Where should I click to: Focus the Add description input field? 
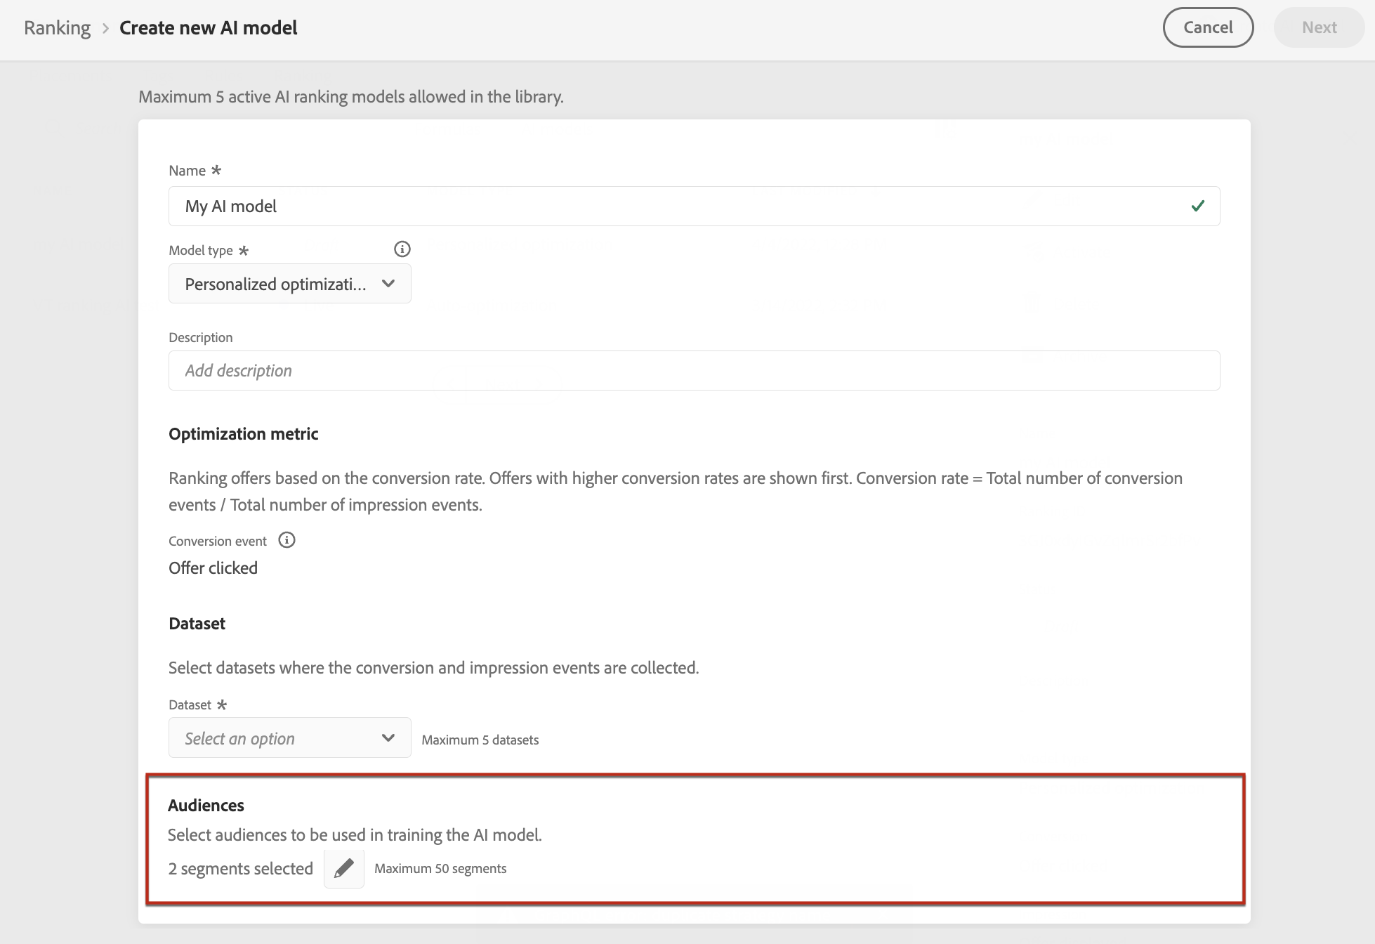(x=694, y=370)
